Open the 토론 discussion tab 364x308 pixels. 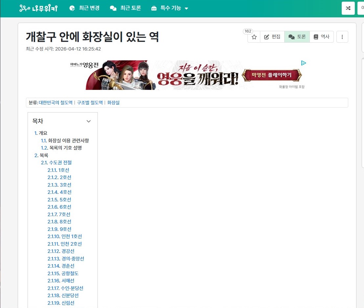[297, 37]
